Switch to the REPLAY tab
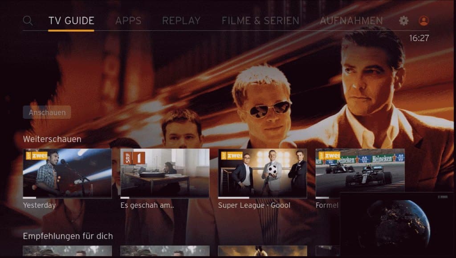 tap(181, 20)
